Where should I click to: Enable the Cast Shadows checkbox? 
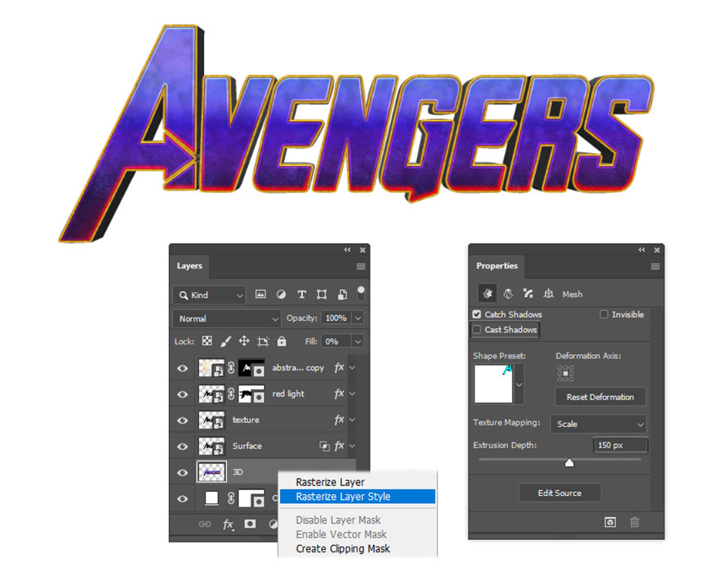(477, 330)
